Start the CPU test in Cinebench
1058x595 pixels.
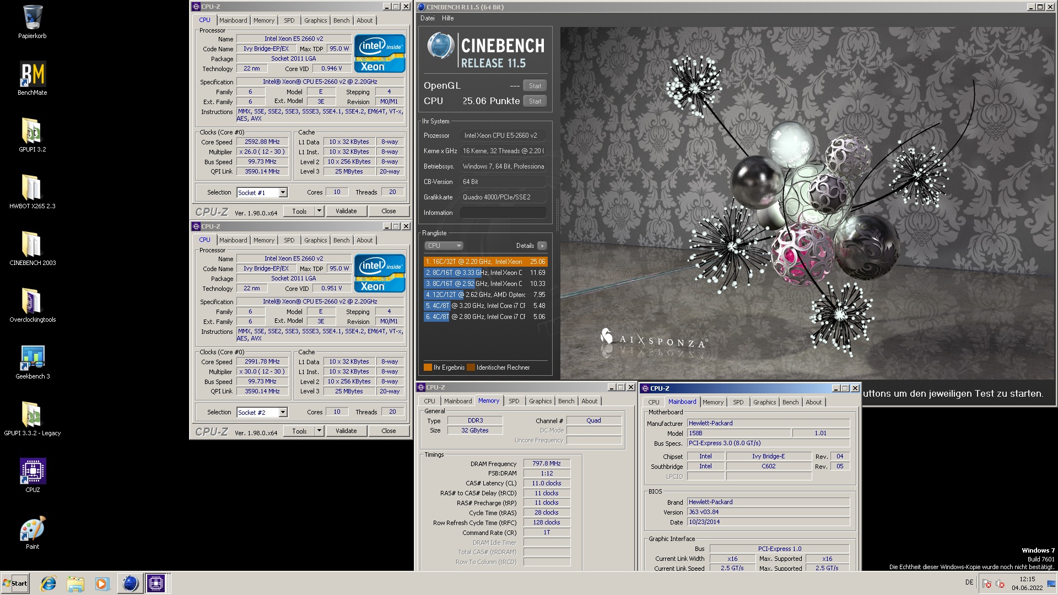[x=535, y=101]
